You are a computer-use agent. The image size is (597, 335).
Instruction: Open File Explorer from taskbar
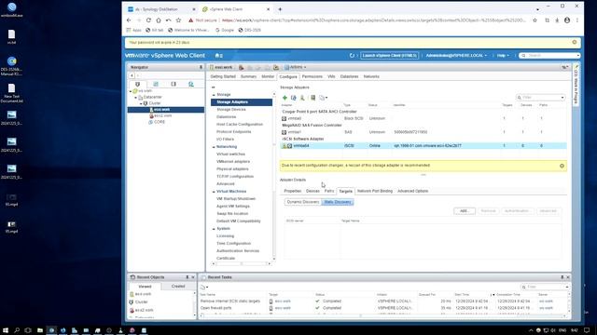tap(40, 330)
